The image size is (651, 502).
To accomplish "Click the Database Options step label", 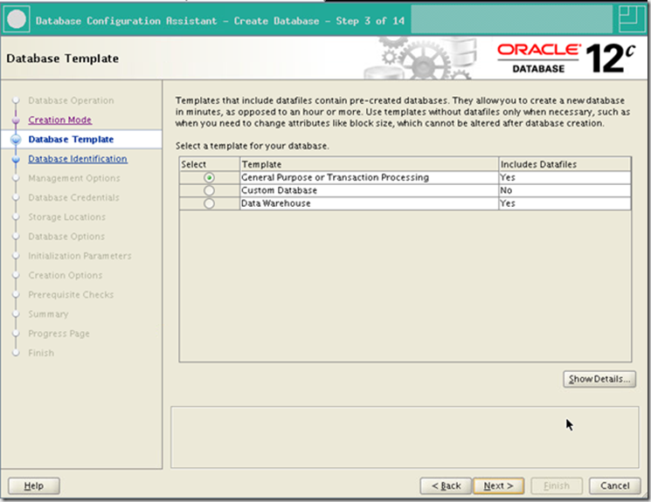I will pyautogui.click(x=66, y=237).
